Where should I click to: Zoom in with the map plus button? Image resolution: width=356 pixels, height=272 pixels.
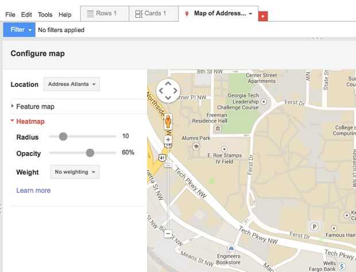[168, 139]
